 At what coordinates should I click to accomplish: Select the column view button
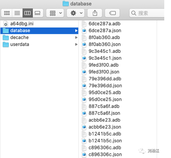click(28, 13)
